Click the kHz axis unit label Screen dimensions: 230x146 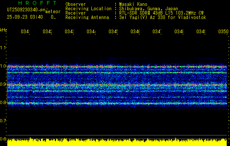pos(4,30)
